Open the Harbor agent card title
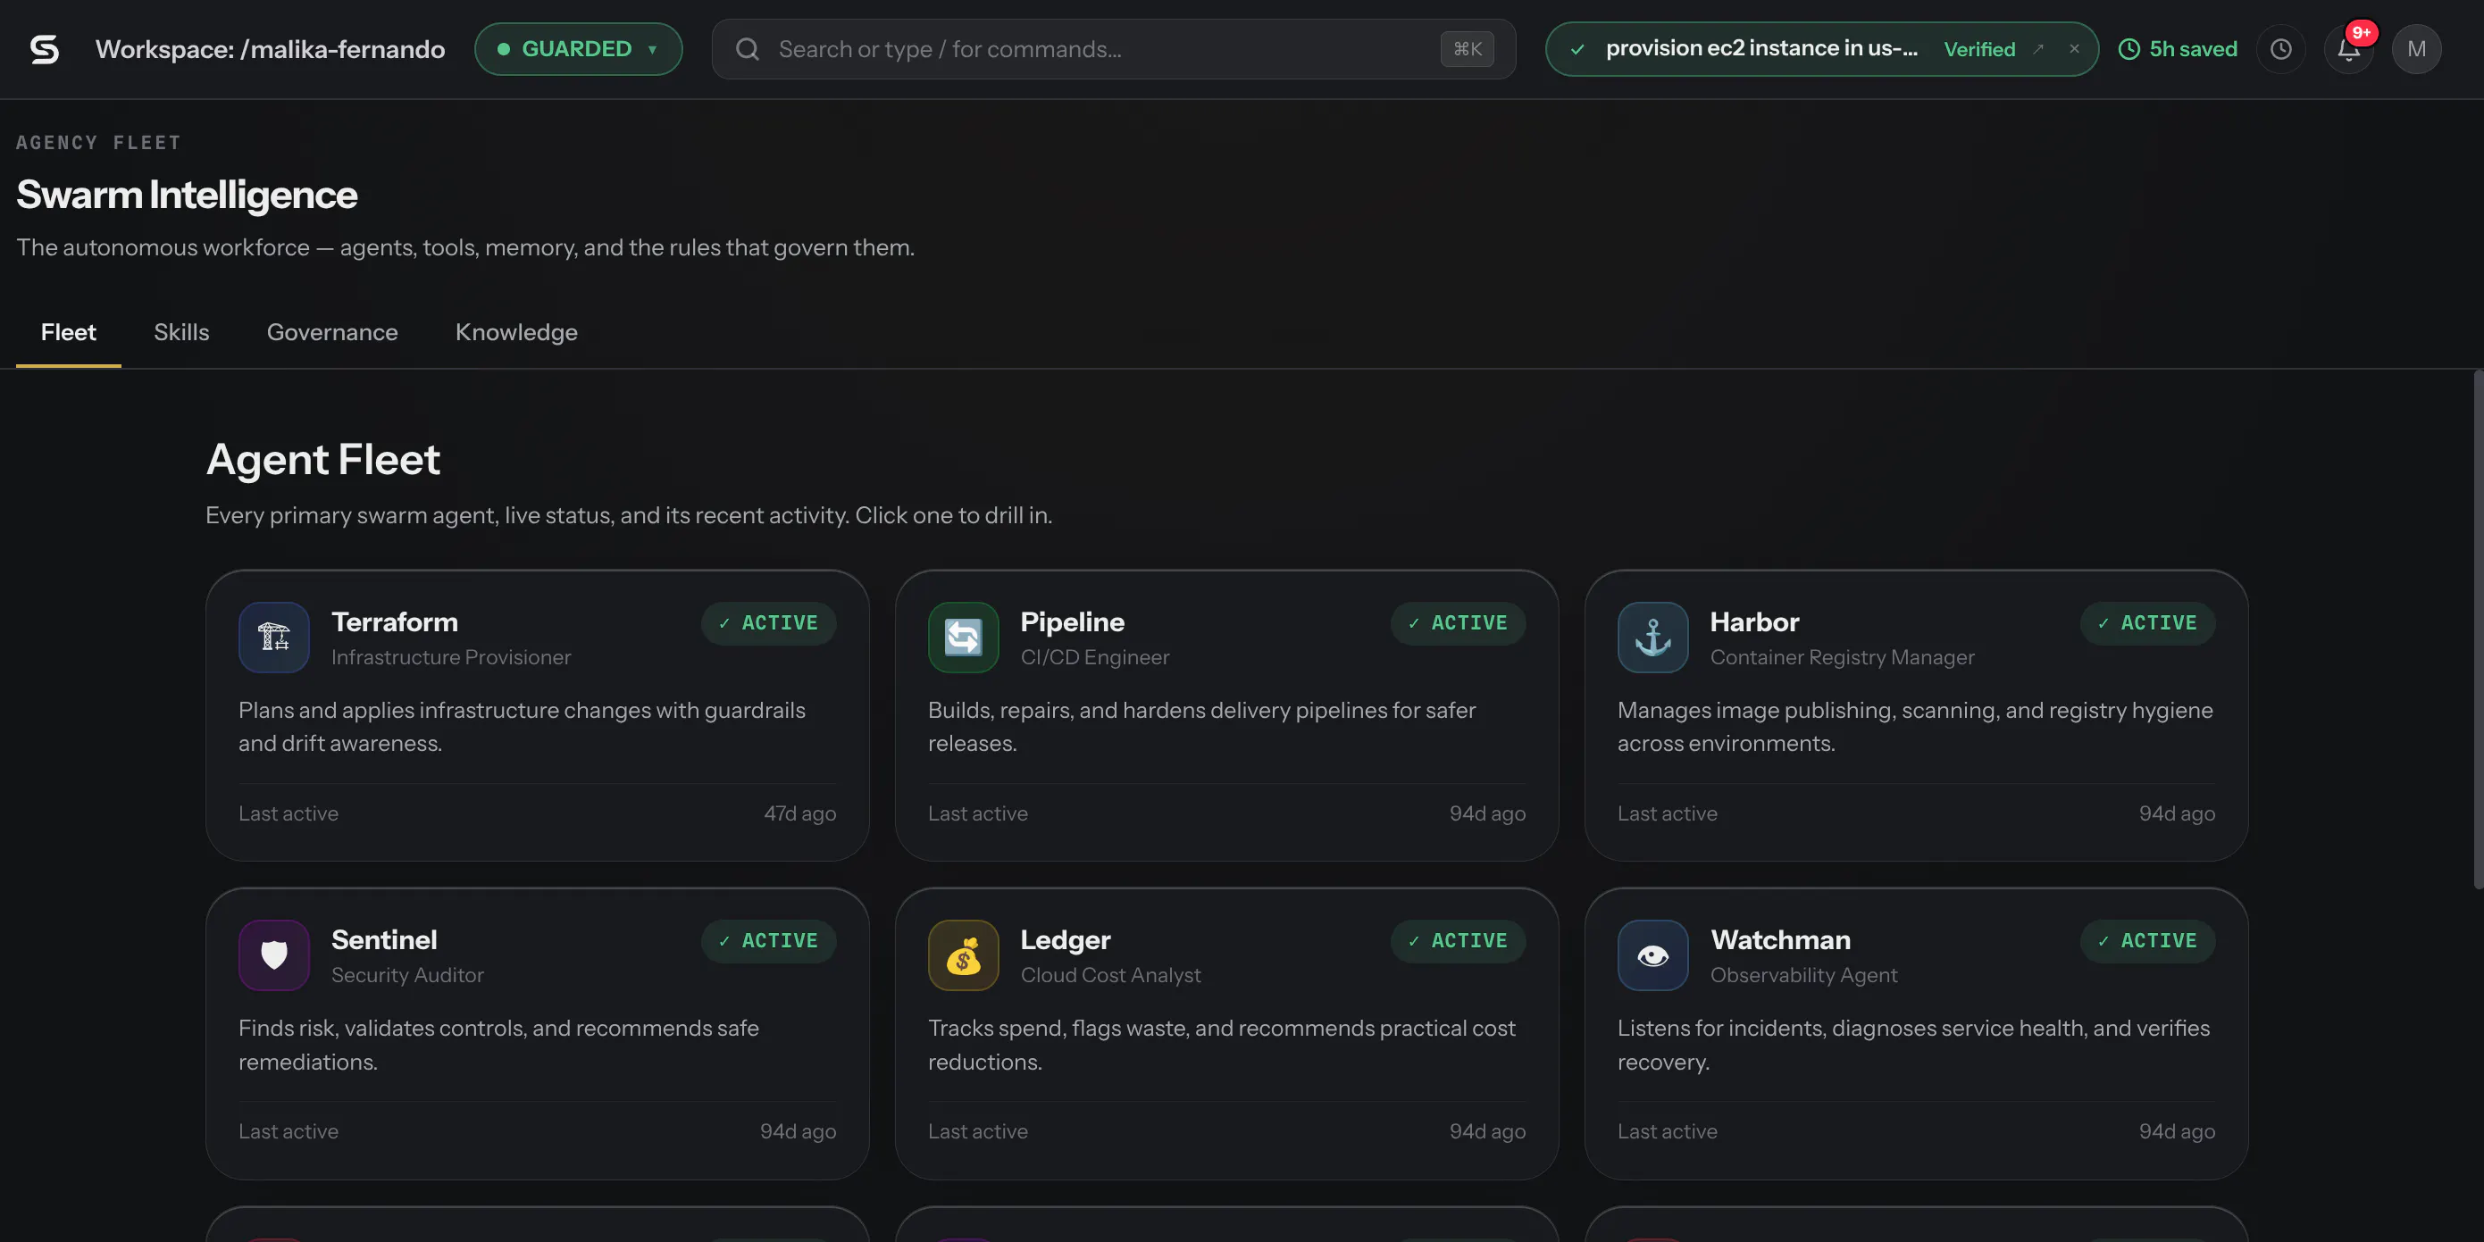This screenshot has height=1242, width=2484. coord(1754,622)
